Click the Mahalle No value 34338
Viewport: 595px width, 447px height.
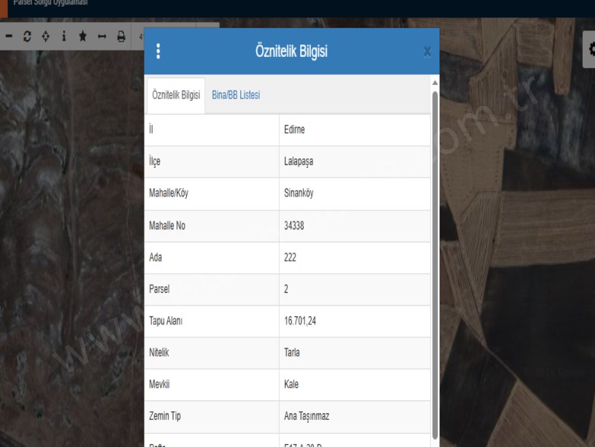[294, 226]
